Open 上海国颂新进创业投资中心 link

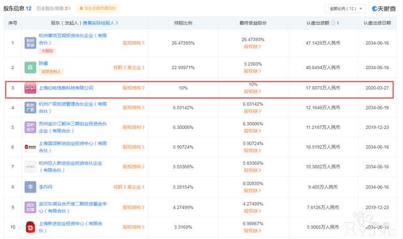tap(73, 147)
